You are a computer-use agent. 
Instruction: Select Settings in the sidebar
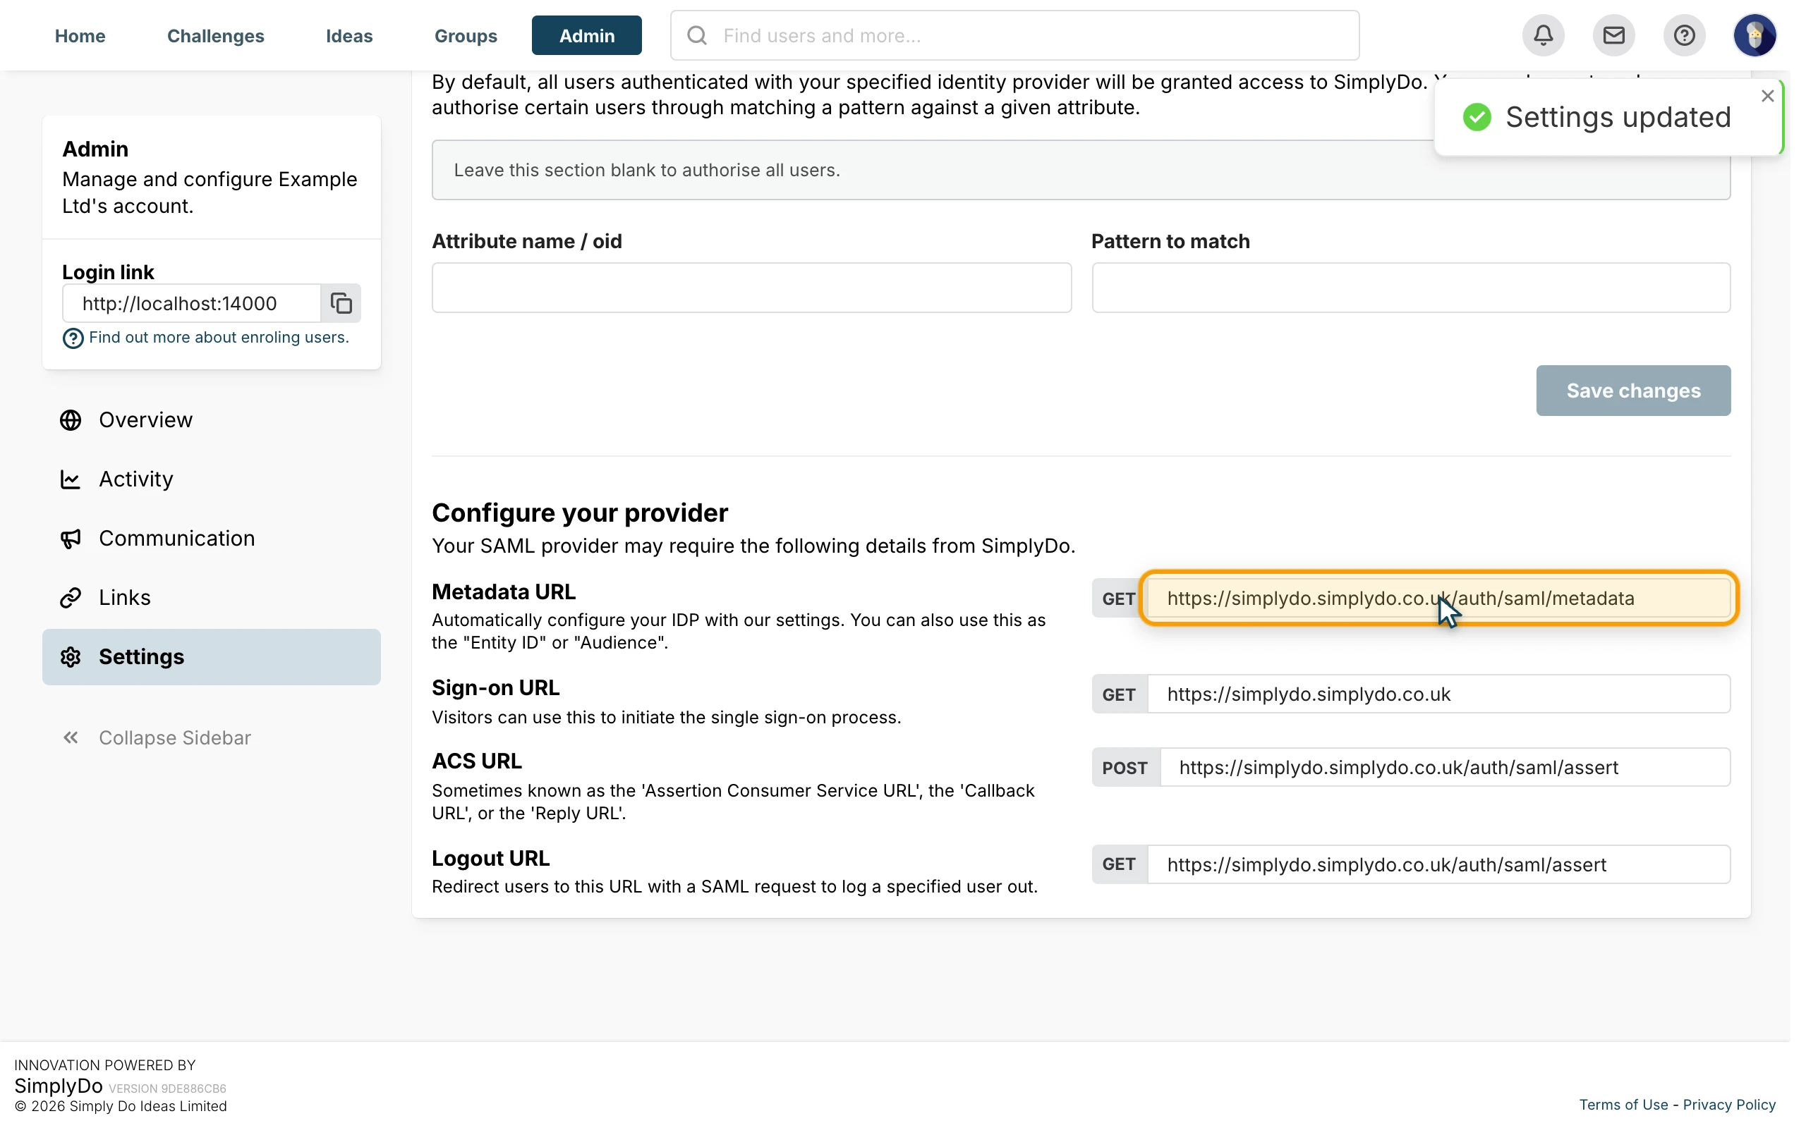pos(211,656)
